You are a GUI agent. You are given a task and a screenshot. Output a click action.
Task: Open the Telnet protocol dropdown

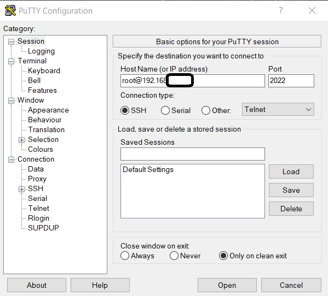tap(278, 109)
